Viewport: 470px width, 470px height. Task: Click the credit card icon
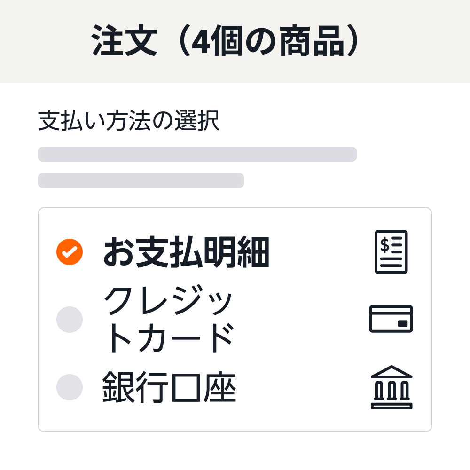(x=391, y=319)
